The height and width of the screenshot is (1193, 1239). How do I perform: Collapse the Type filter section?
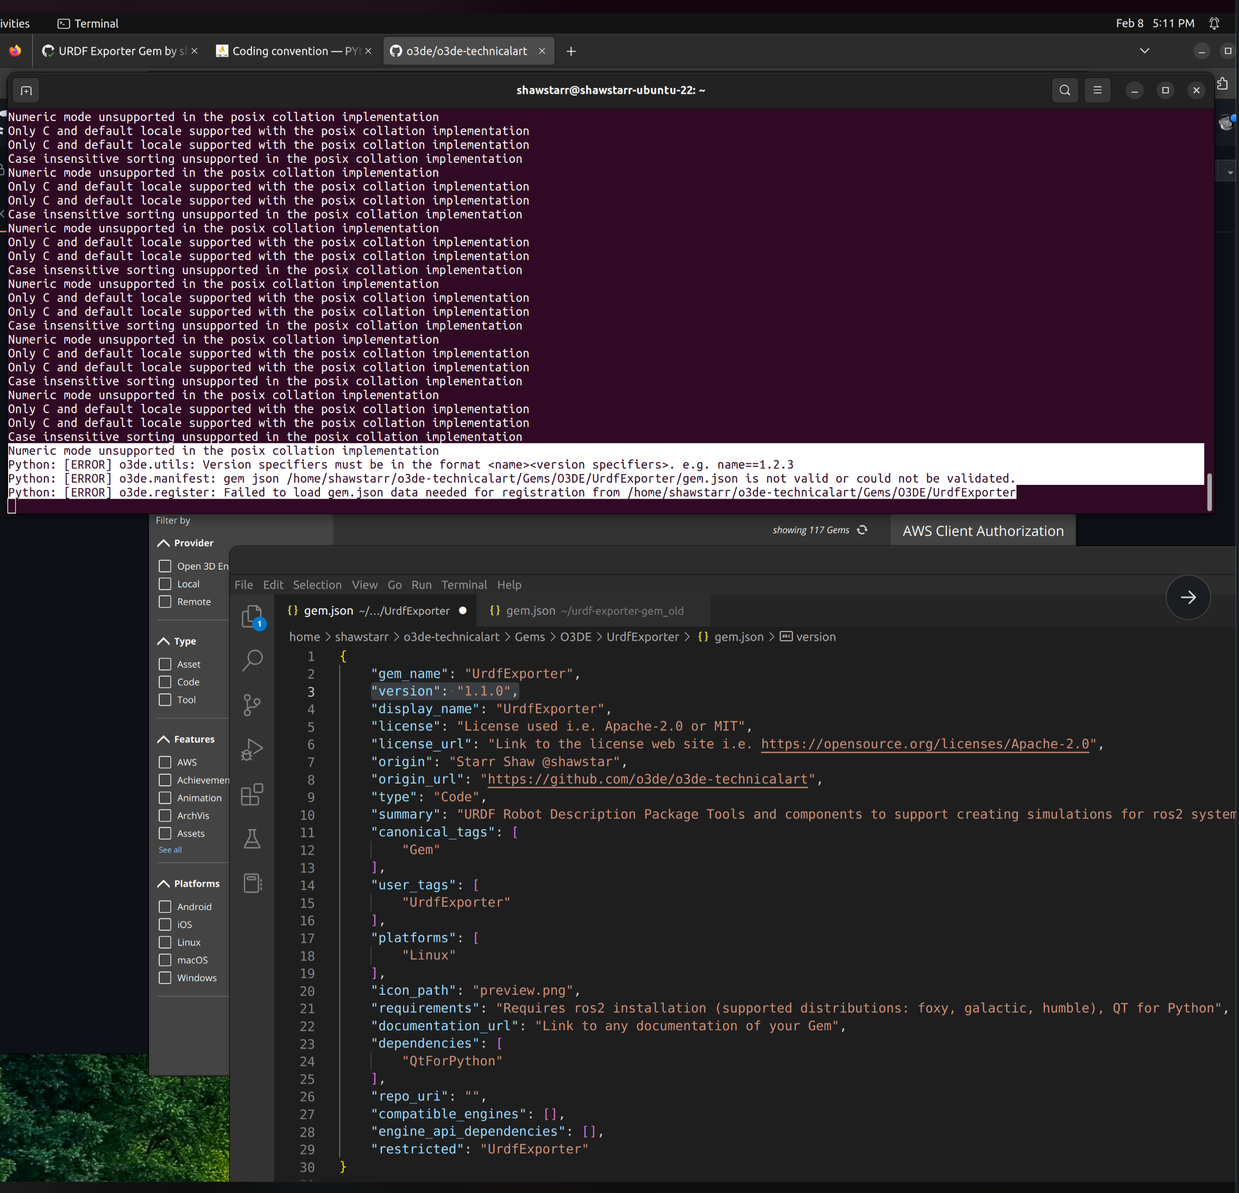(x=163, y=641)
